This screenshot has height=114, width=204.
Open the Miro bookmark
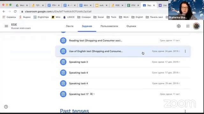click(x=56, y=17)
